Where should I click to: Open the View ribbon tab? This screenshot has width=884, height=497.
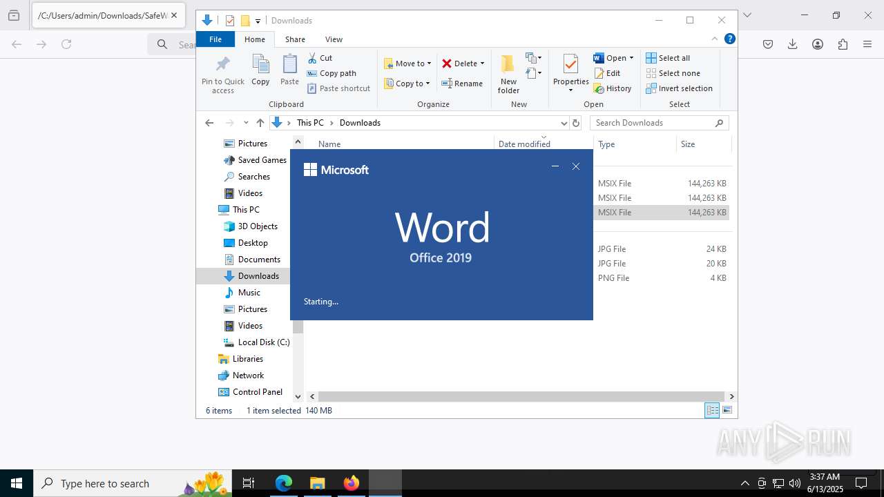[334, 39]
